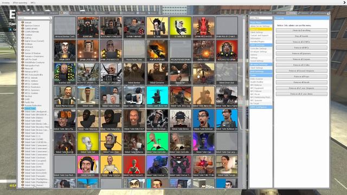347x195 pixels.
Task: Click the Stop all Sounds button
Action: tap(301, 36)
